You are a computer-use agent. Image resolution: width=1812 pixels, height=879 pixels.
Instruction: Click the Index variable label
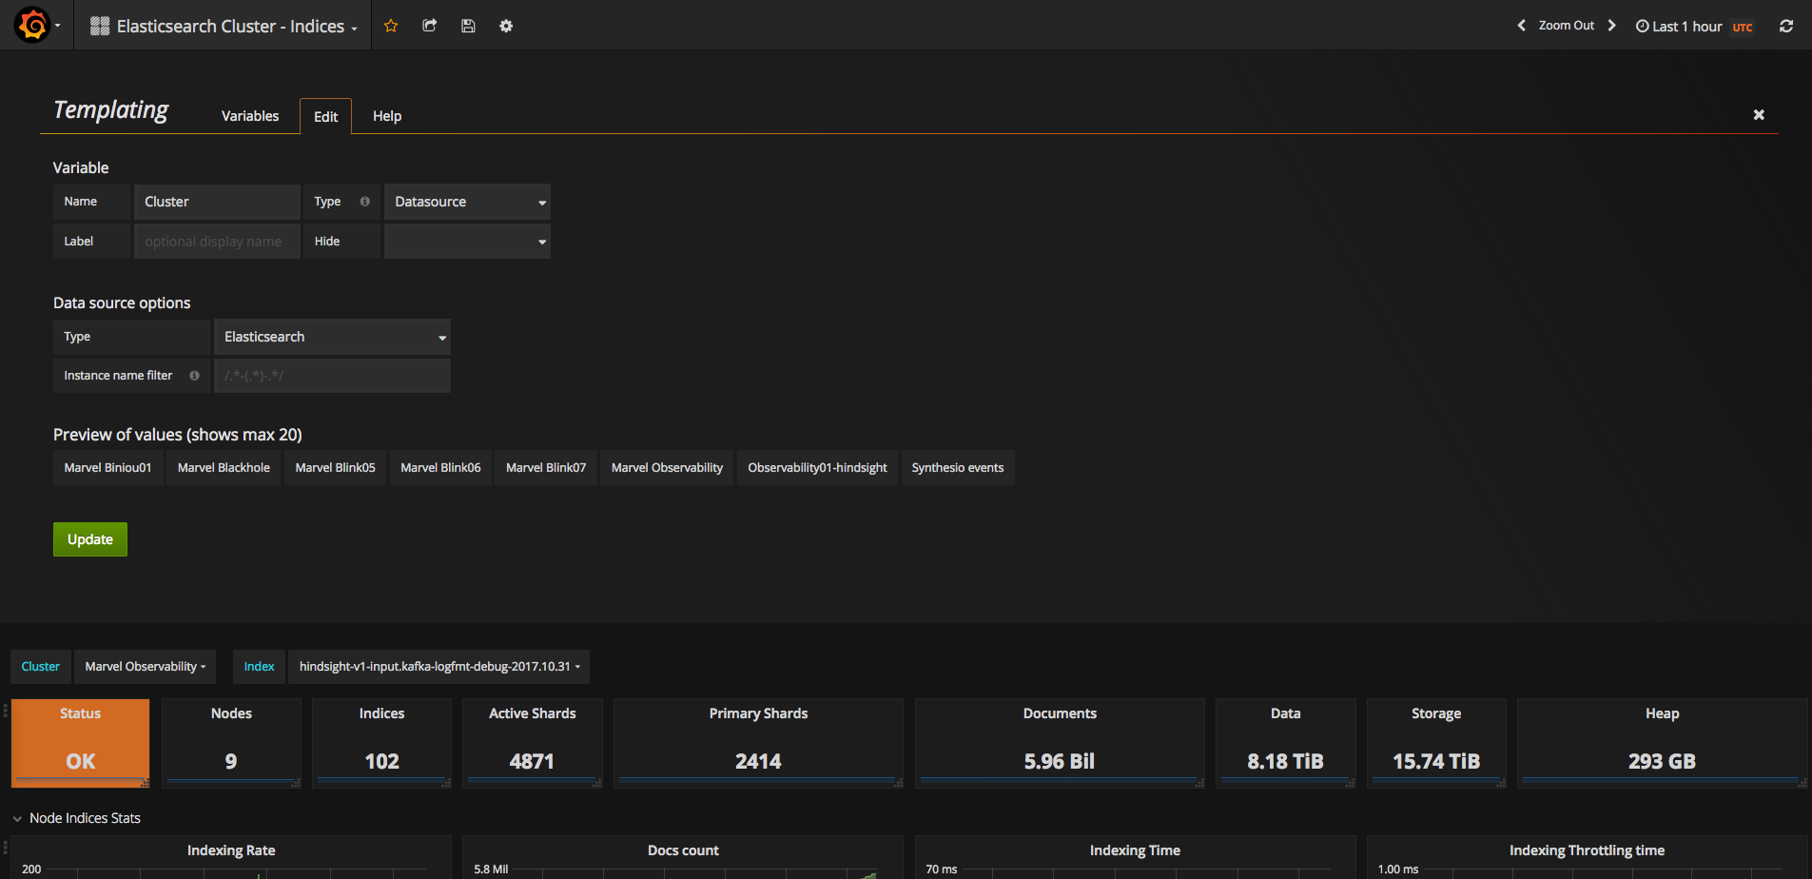click(x=259, y=667)
